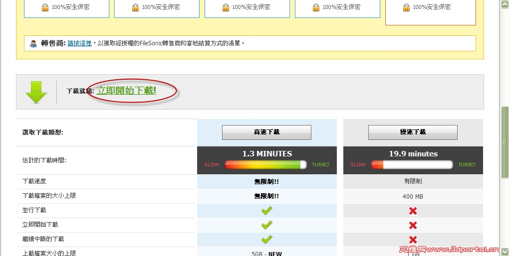Click the 選取下載類型: label
The height and width of the screenshot is (256, 509).
point(43,132)
